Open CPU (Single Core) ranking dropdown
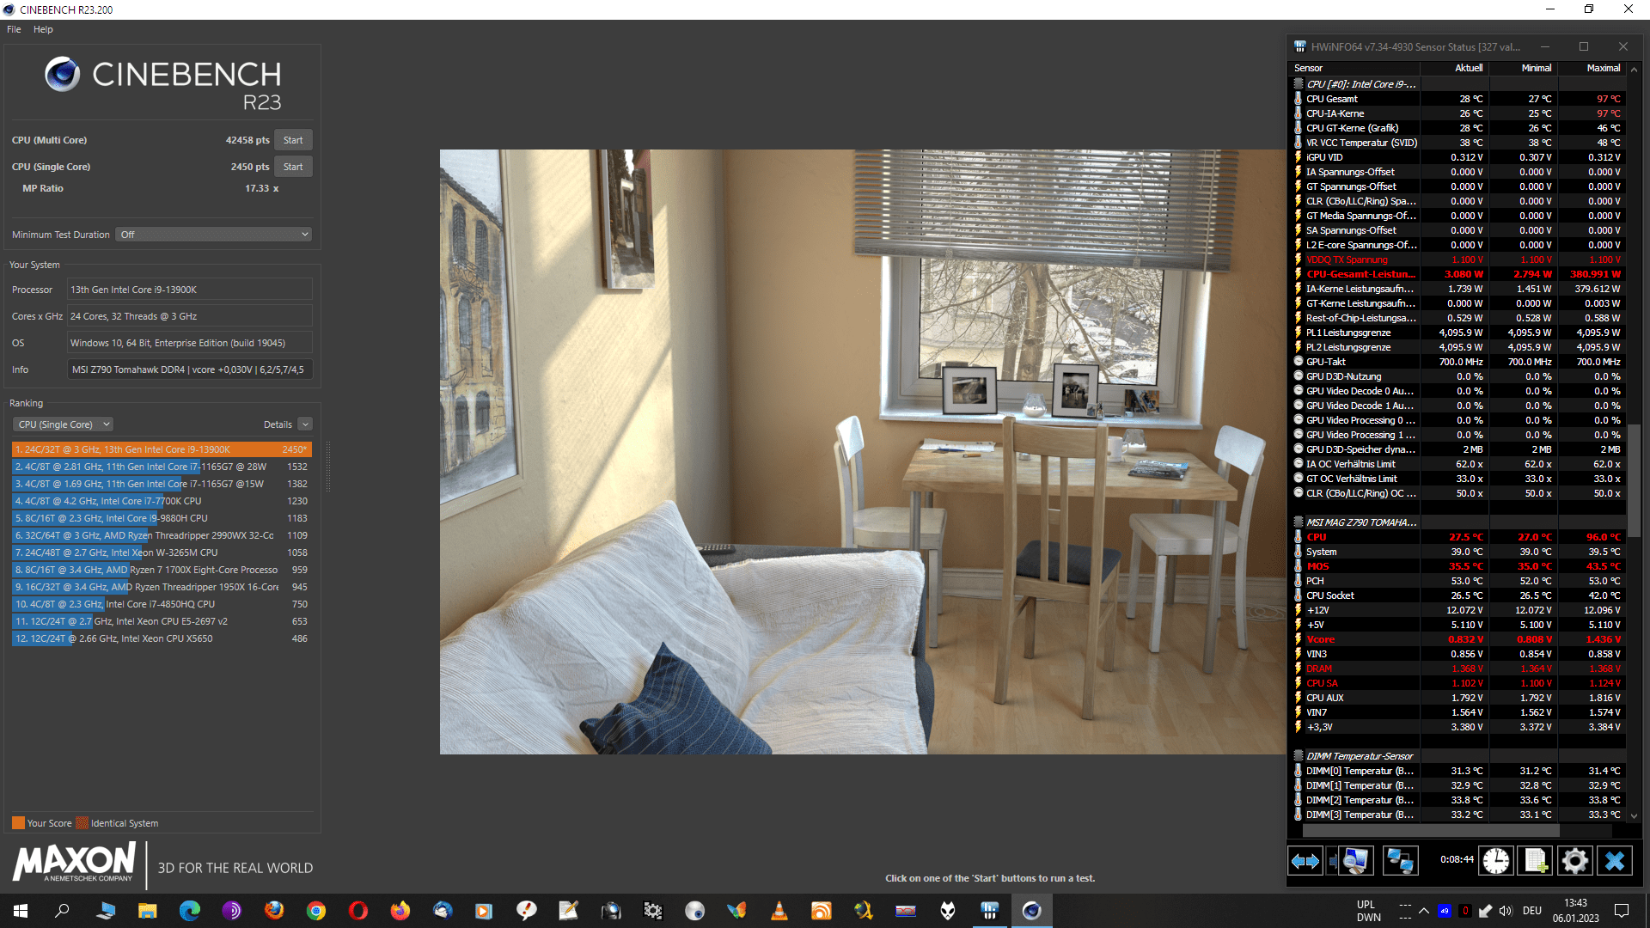Image resolution: width=1650 pixels, height=928 pixels. click(64, 424)
